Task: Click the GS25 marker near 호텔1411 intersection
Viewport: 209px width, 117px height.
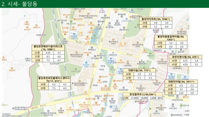Action: (x=86, y=92)
